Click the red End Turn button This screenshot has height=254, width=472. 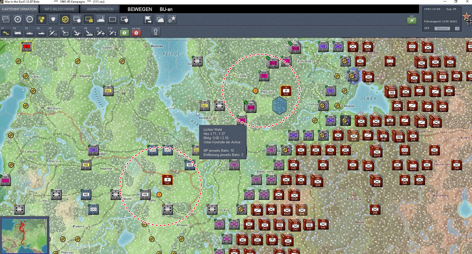click(x=136, y=32)
